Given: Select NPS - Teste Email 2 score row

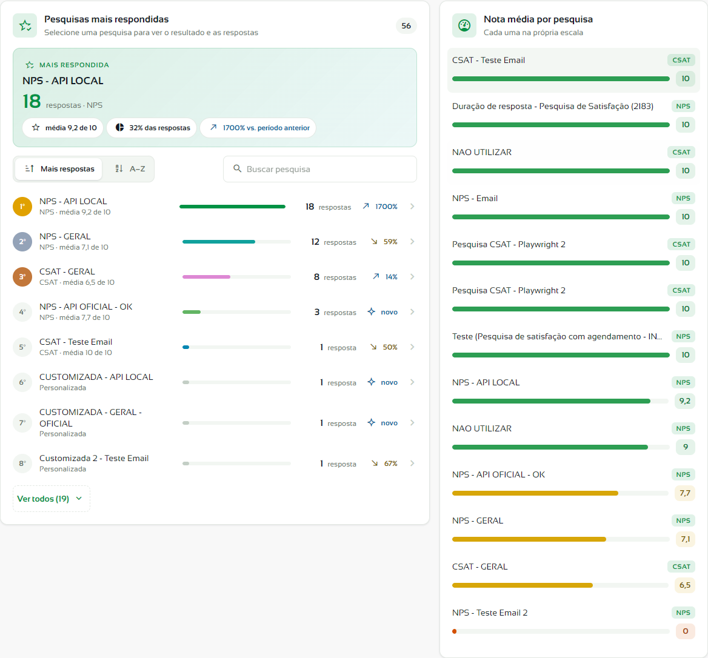Looking at the screenshot, I should (573, 622).
